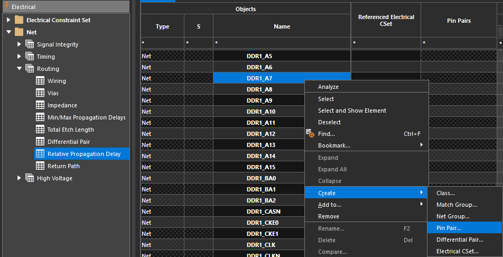Expand the Electrical Constraint Set tree node

8,20
